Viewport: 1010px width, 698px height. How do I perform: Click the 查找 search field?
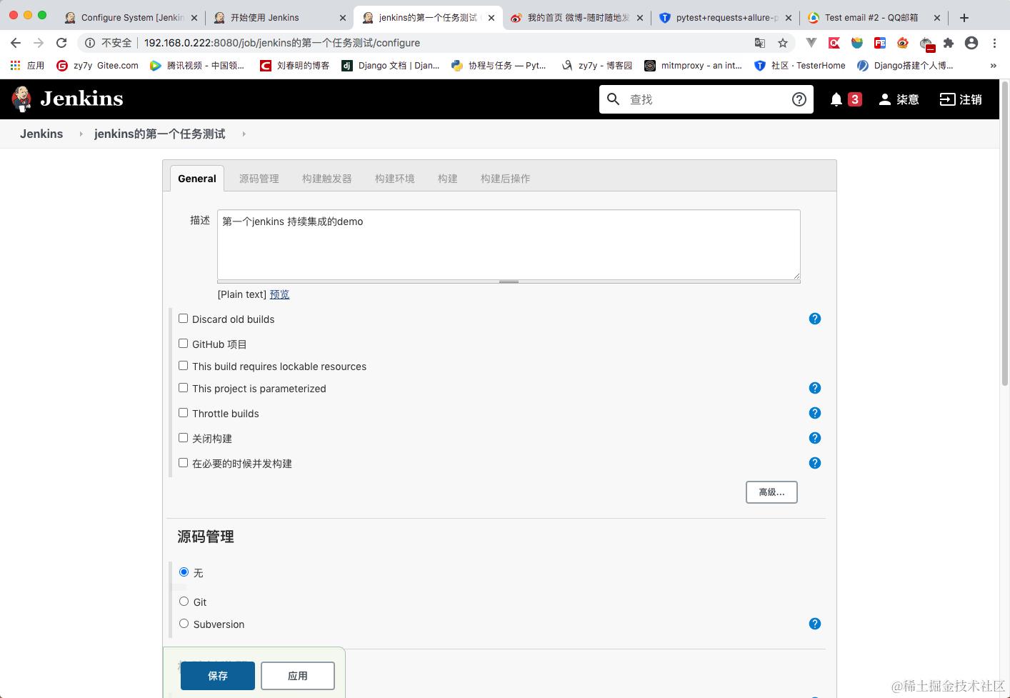(706, 99)
